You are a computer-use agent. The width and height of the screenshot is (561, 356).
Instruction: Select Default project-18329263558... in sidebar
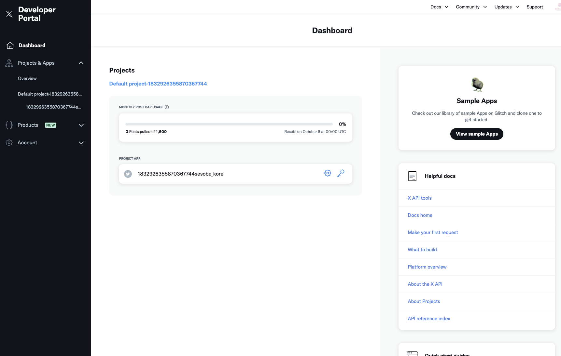click(x=50, y=94)
